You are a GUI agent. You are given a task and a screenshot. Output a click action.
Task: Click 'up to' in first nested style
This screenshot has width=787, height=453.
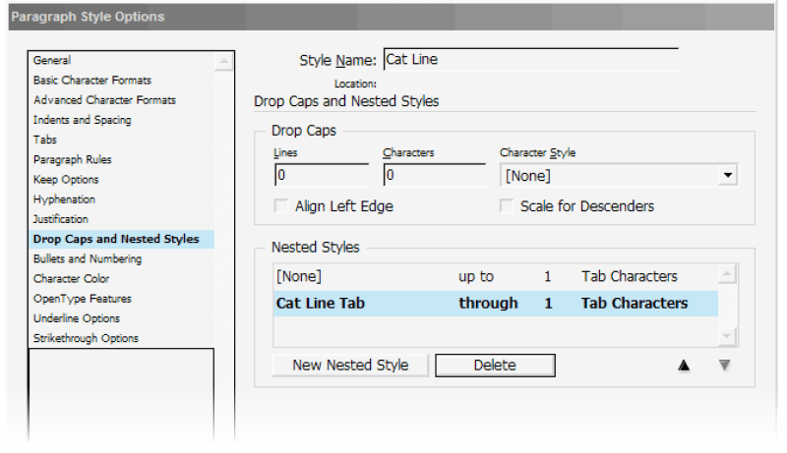(476, 276)
